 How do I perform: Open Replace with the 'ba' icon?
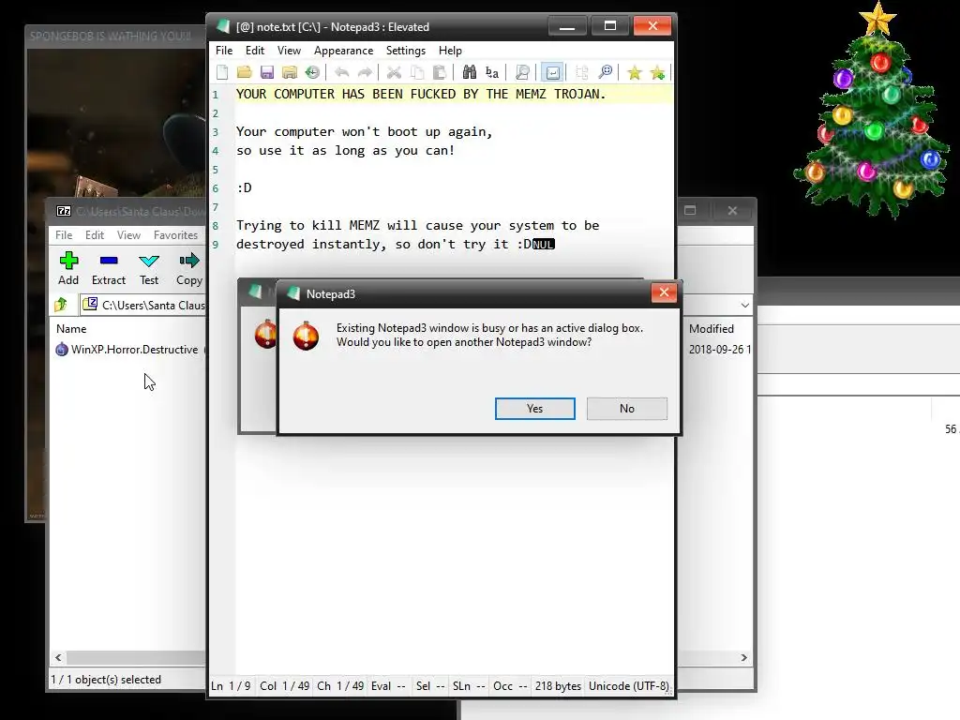491,73
